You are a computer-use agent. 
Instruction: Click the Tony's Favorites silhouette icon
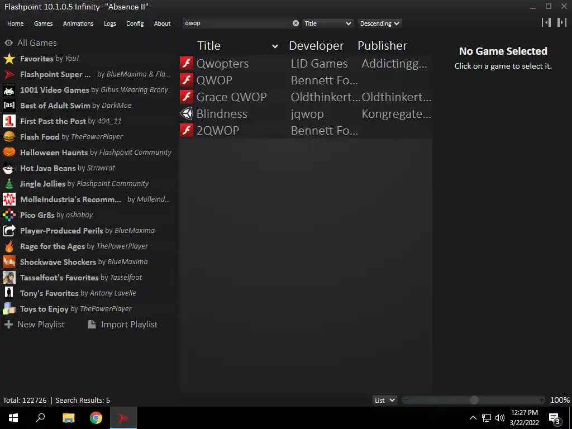(x=9, y=293)
